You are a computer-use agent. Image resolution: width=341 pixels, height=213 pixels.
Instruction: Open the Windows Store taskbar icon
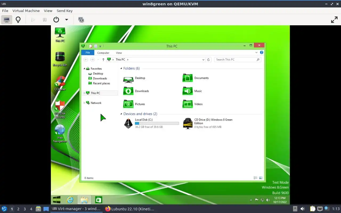click(99, 200)
